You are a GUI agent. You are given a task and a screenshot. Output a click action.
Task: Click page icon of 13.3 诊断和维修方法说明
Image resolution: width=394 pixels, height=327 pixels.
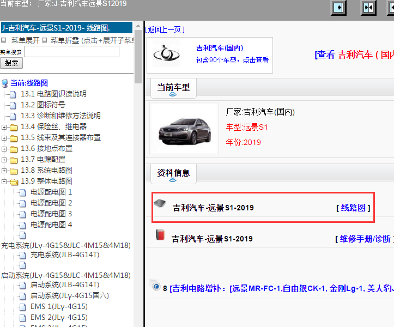[x=13, y=116]
